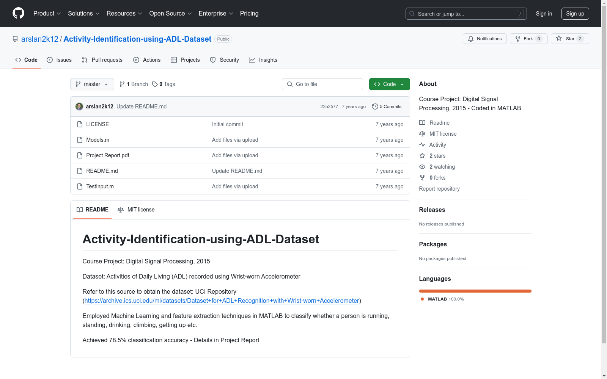Open the Models.m file

97,140
